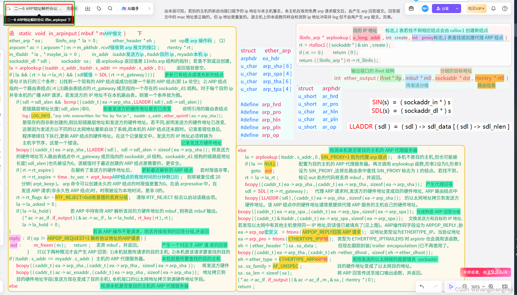
Task: Click the zoom in plus icon
Action: tap(491, 286)
